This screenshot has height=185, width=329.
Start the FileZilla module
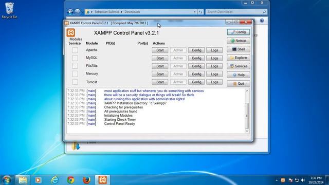pos(160,66)
